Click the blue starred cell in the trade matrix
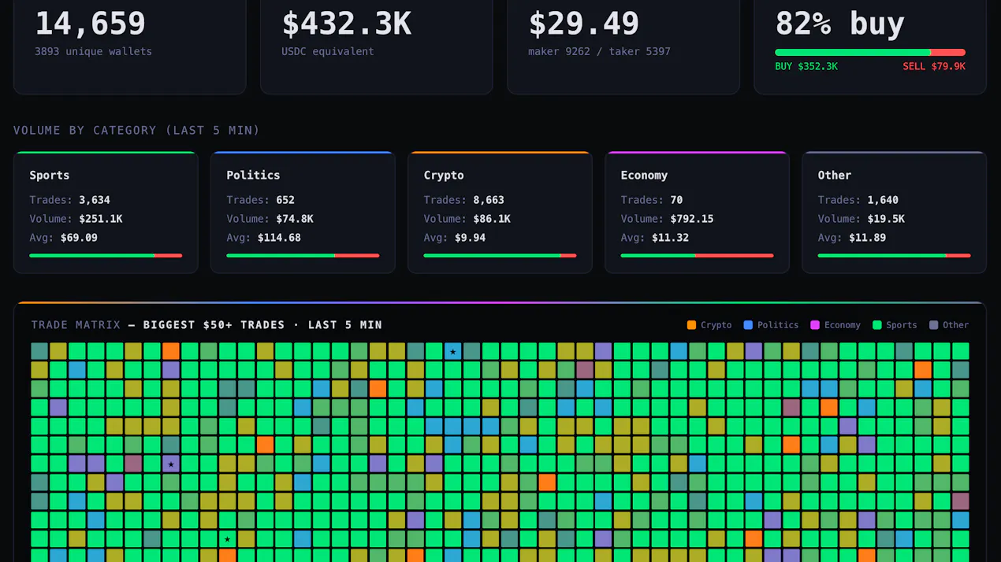Screen dimensions: 1001x562 pos(452,351)
